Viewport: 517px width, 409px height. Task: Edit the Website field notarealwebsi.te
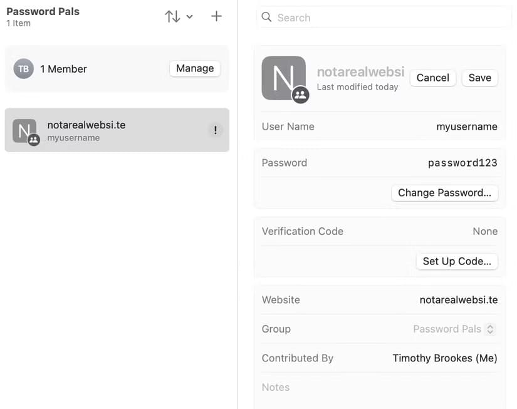(459, 300)
